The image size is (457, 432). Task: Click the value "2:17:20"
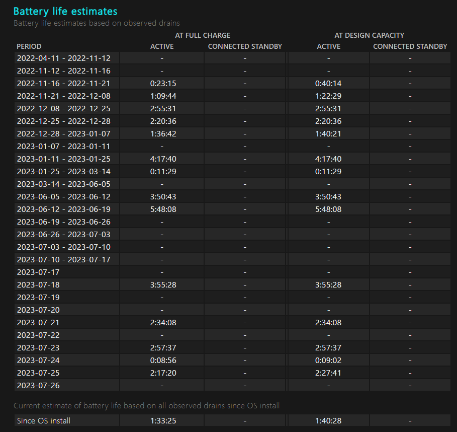coord(163,373)
